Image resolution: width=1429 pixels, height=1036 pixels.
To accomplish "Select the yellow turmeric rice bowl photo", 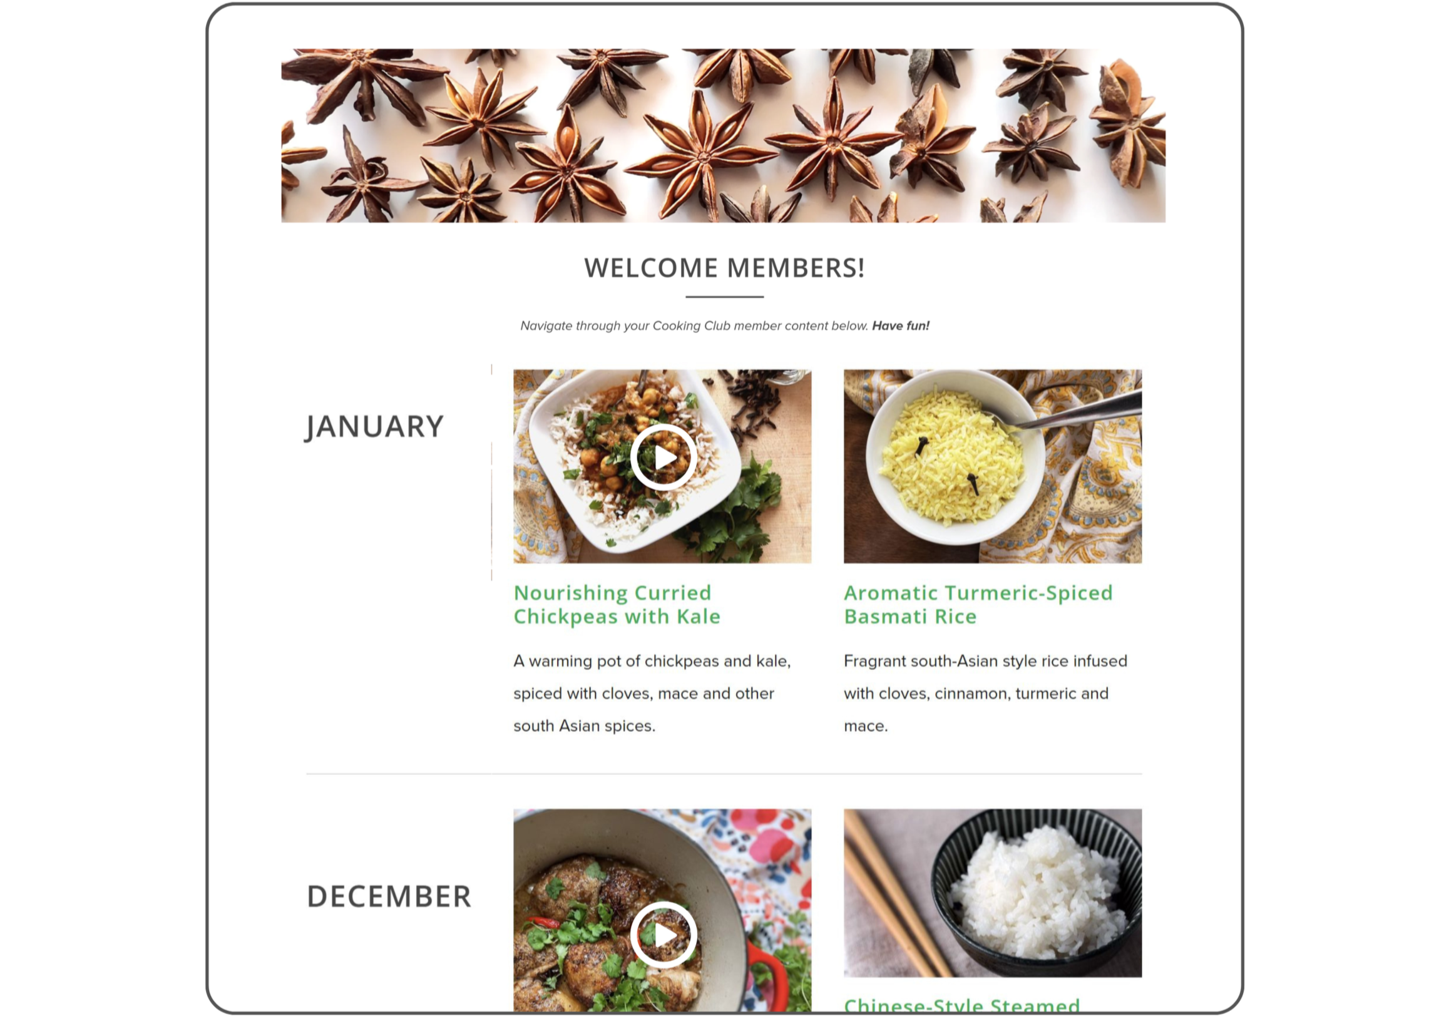I will coord(992,466).
